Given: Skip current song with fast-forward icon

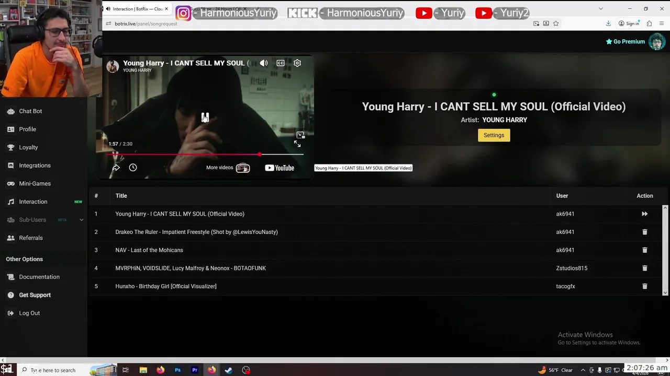Looking at the screenshot, I should 645,214.
